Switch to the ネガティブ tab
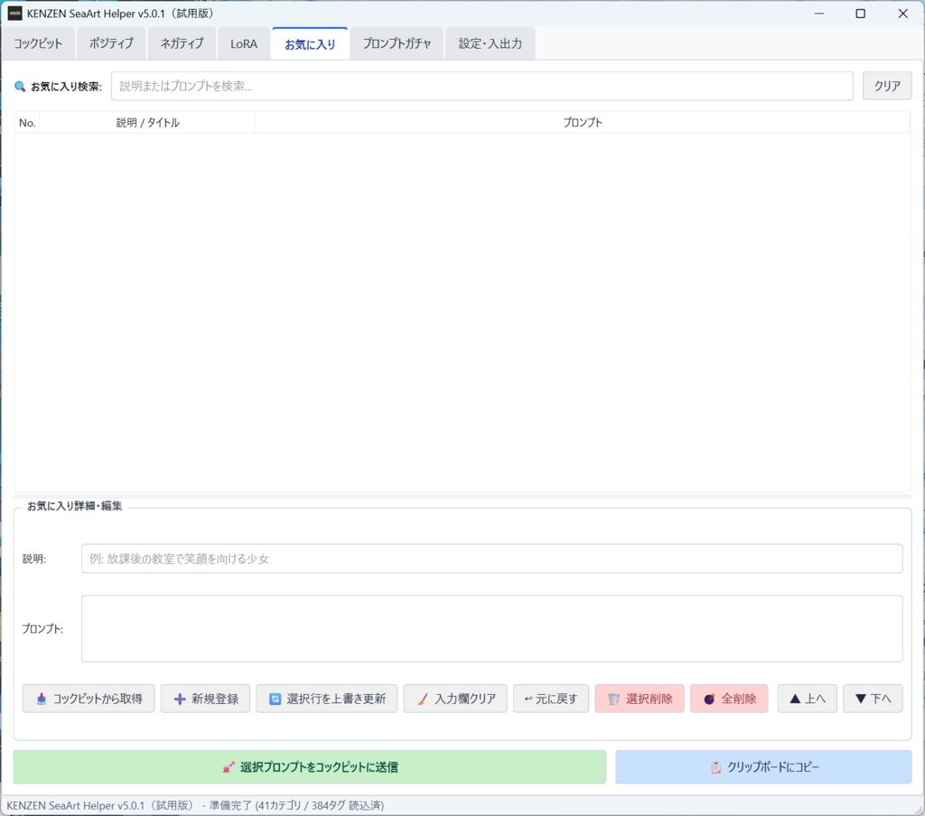The width and height of the screenshot is (925, 816). (x=182, y=43)
